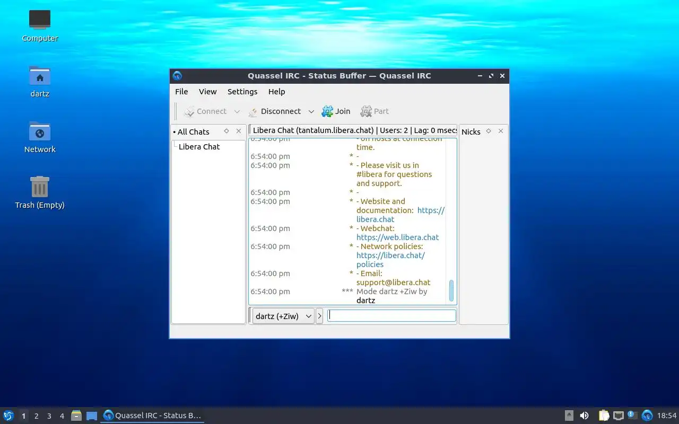
Task: Select the Computer desktop icon
Action: [40, 25]
